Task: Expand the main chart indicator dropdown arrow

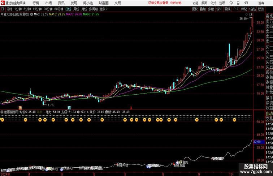Action: coord(31,14)
